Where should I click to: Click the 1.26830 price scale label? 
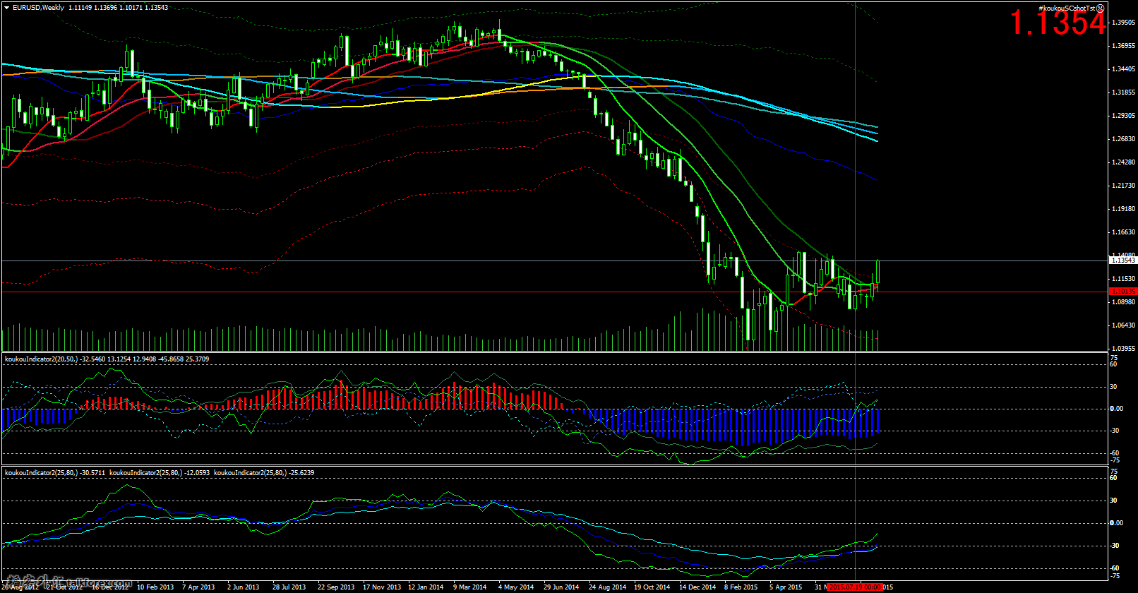tap(1123, 139)
